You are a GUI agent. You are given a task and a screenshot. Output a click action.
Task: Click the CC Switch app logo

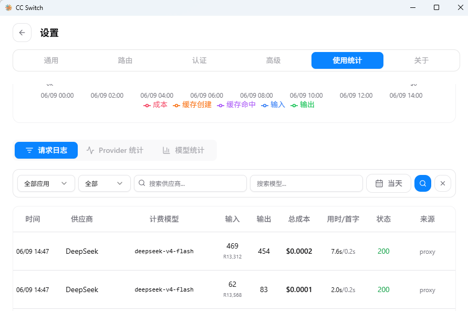click(x=8, y=8)
